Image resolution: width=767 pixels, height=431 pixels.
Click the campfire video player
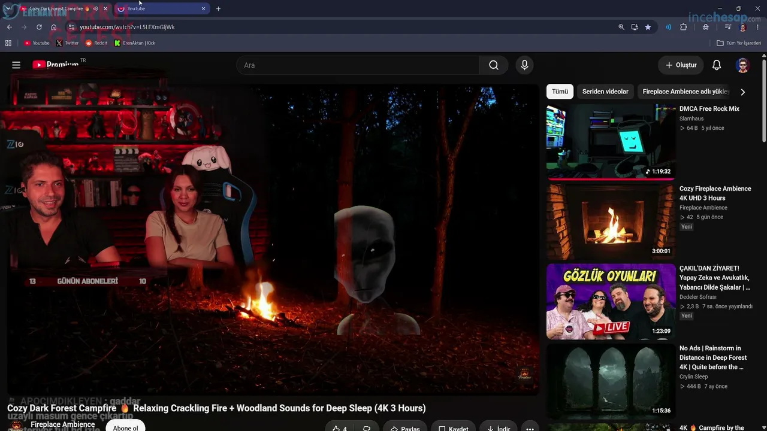click(x=273, y=239)
